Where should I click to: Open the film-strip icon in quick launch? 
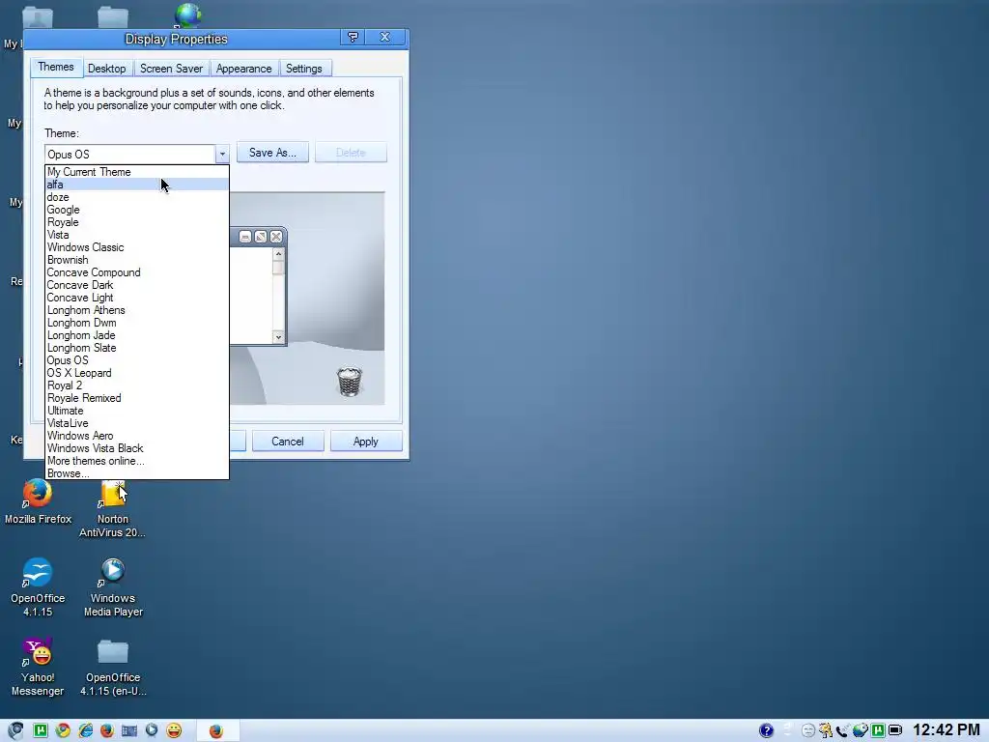(x=129, y=730)
